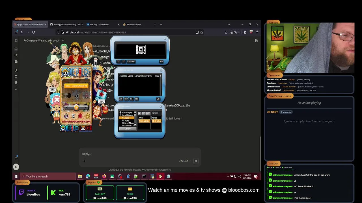Toggle the Claude sidebar panel icon
Image resolution: width=362 pixels, height=203 pixels.
(x=16, y=41)
